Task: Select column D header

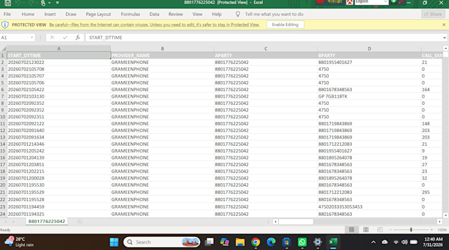Action: tap(369, 49)
